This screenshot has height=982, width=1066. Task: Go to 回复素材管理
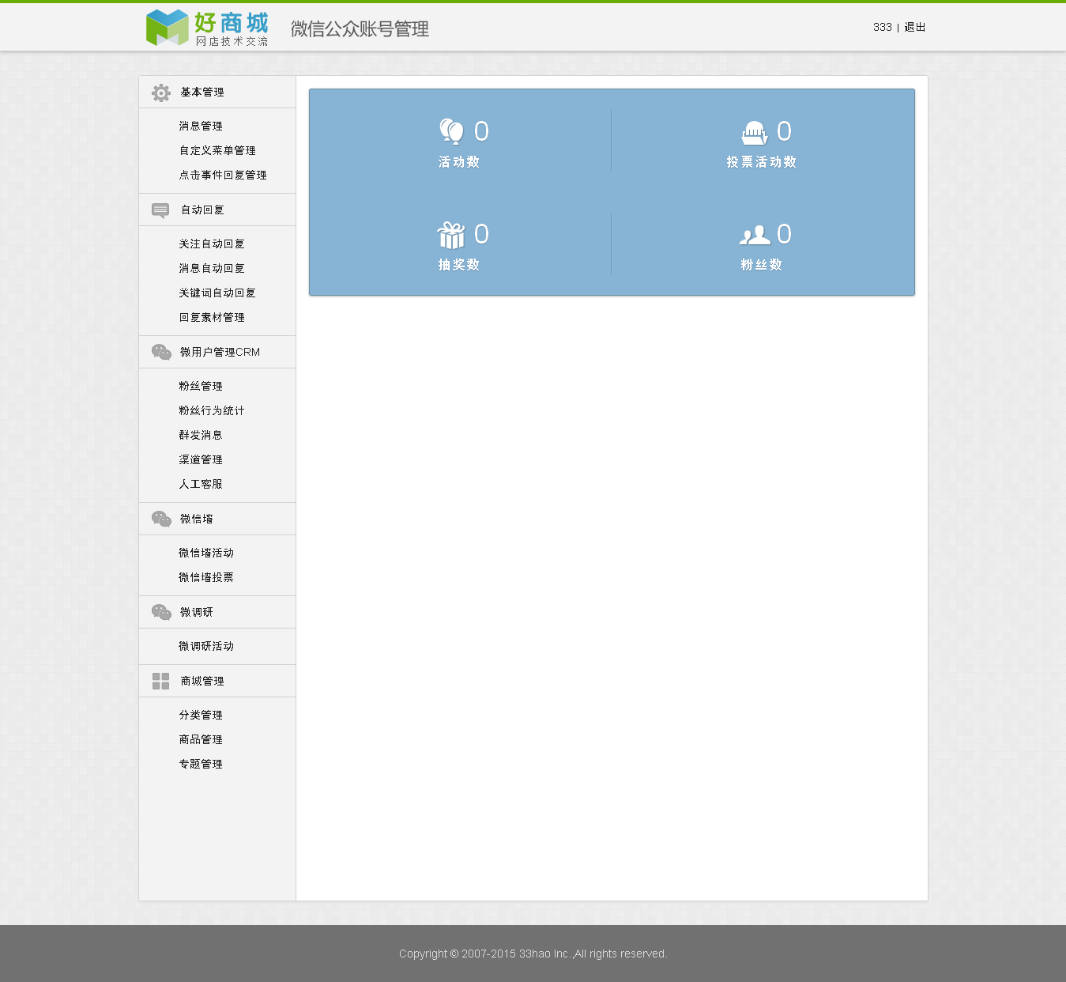(212, 317)
